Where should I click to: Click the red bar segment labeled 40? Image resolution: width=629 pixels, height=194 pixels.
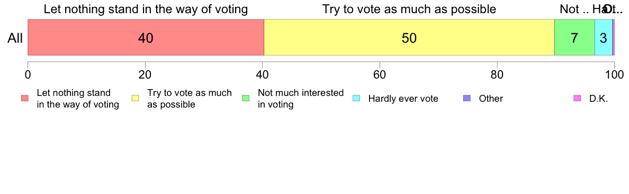pos(146,37)
